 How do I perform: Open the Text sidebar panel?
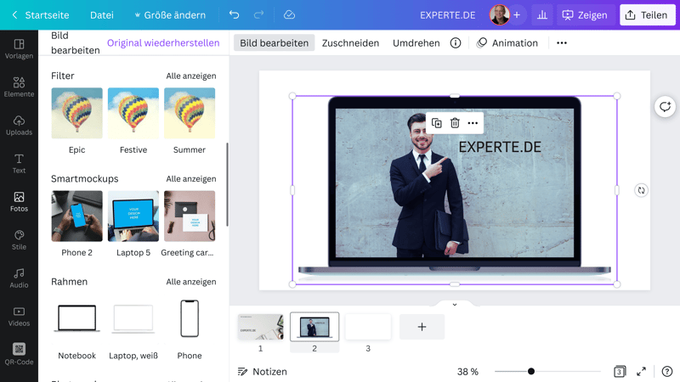tap(19, 163)
